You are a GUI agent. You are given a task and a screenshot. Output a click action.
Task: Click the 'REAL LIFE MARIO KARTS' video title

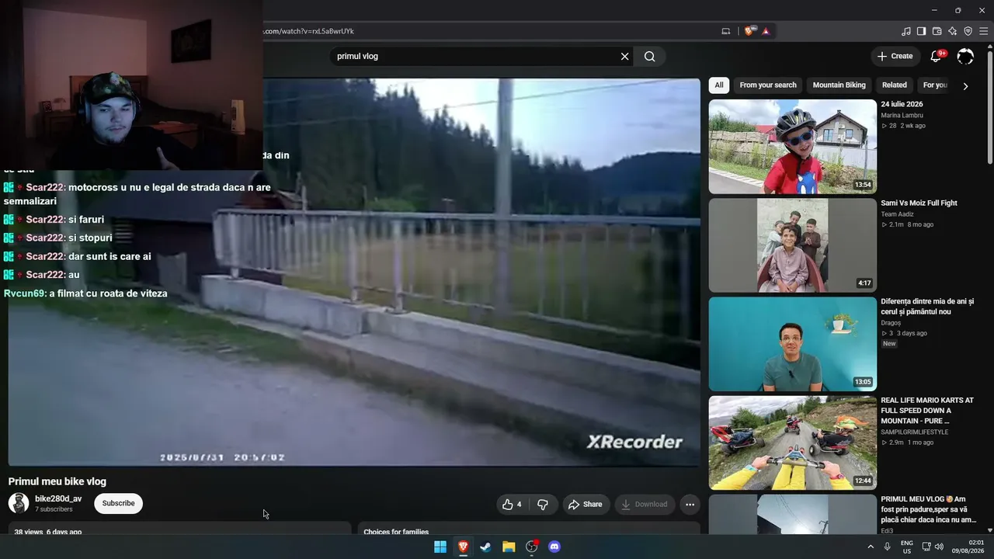(x=927, y=411)
